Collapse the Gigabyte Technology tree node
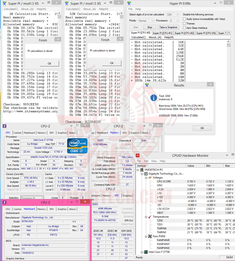The width and height of the screenshot is (235, 261). [142, 174]
